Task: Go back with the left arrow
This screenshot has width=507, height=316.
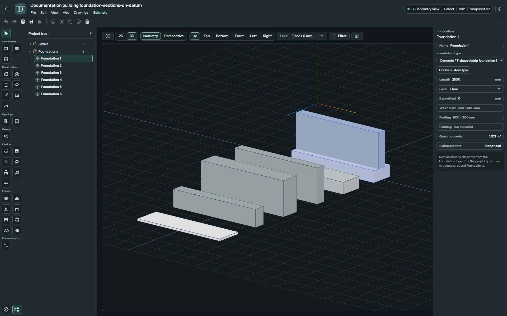Action: point(7,9)
